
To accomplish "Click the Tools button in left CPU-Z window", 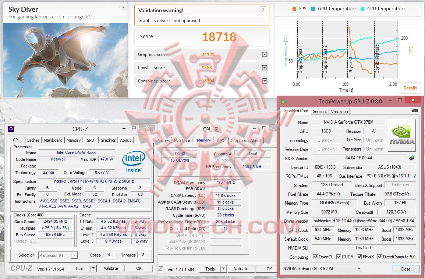I will click(80, 268).
